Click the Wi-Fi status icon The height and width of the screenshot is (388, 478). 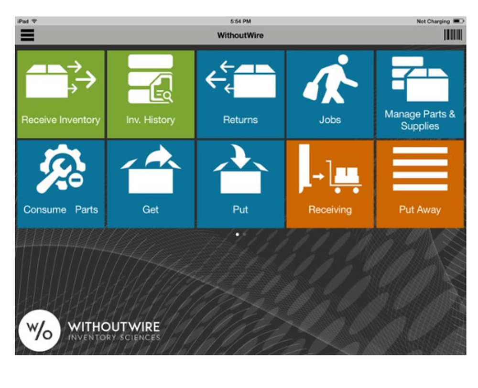pos(34,21)
